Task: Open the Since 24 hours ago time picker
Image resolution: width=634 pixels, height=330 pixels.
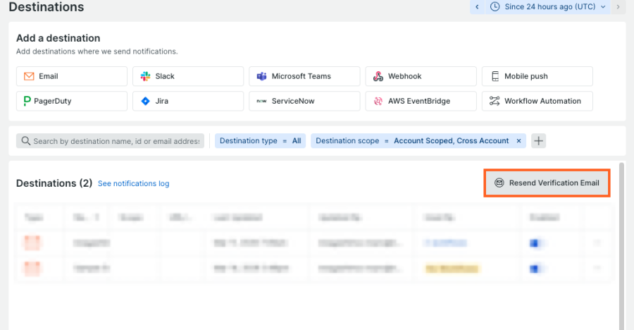Action: (548, 7)
